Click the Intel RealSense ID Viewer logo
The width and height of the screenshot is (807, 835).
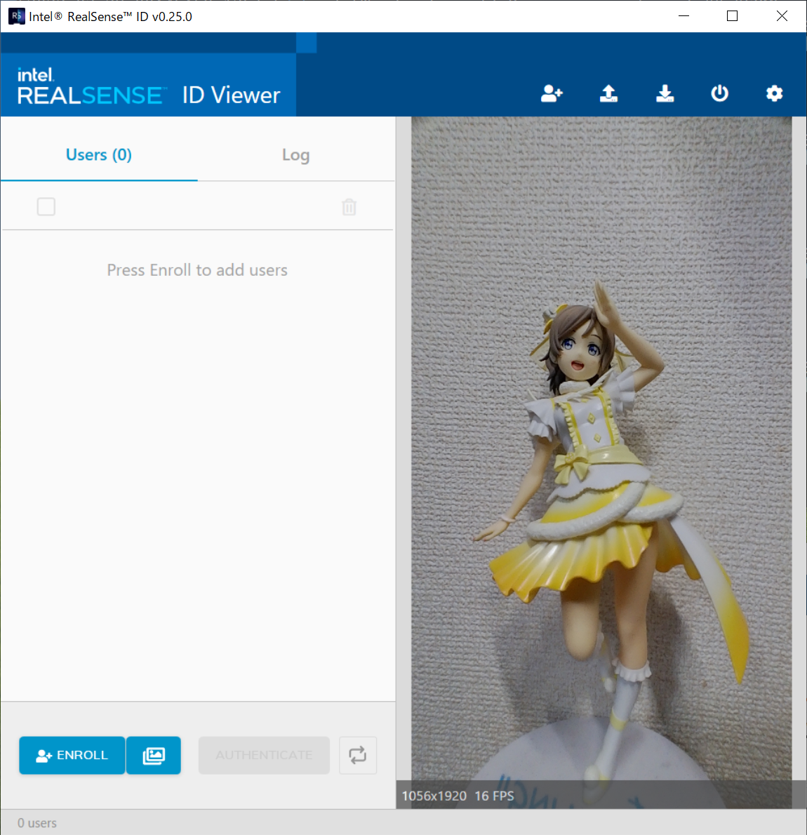pos(149,85)
